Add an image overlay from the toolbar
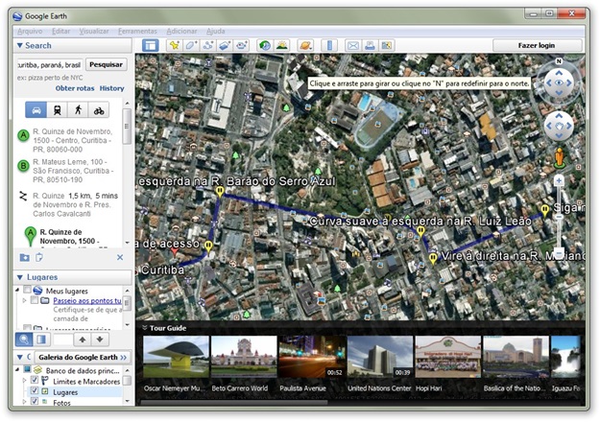Viewport: 600px width, 422px height. click(x=225, y=45)
